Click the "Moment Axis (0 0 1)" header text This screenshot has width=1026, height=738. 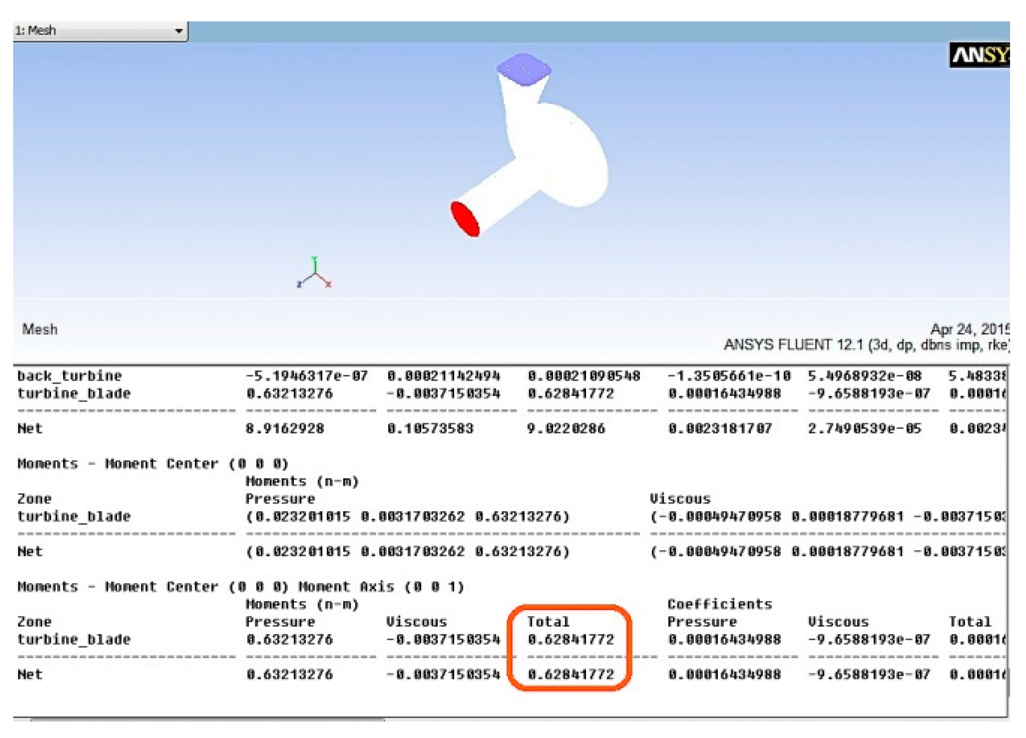pos(381,587)
